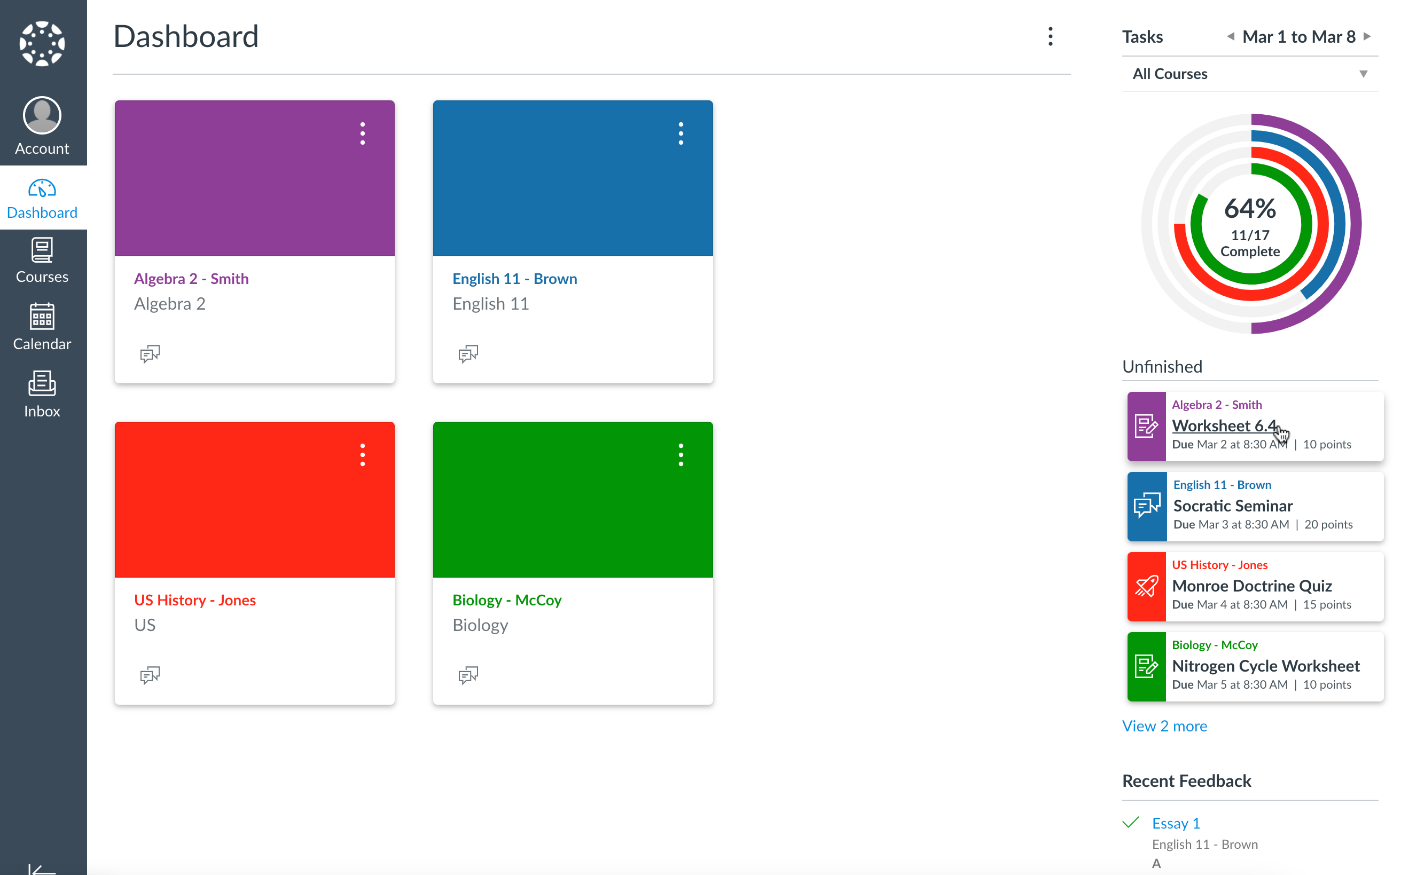Open US History card options menu
Image resolution: width=1401 pixels, height=875 pixels.
(x=363, y=455)
